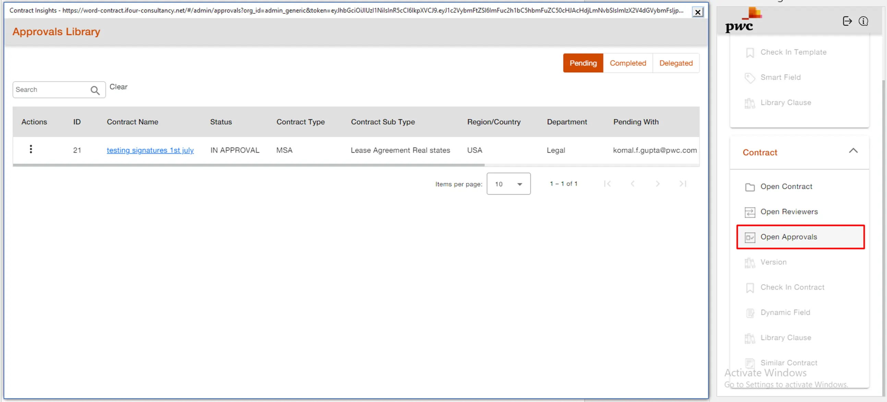
Task: Open the testing signatures 1st july contract link
Action: [x=150, y=150]
